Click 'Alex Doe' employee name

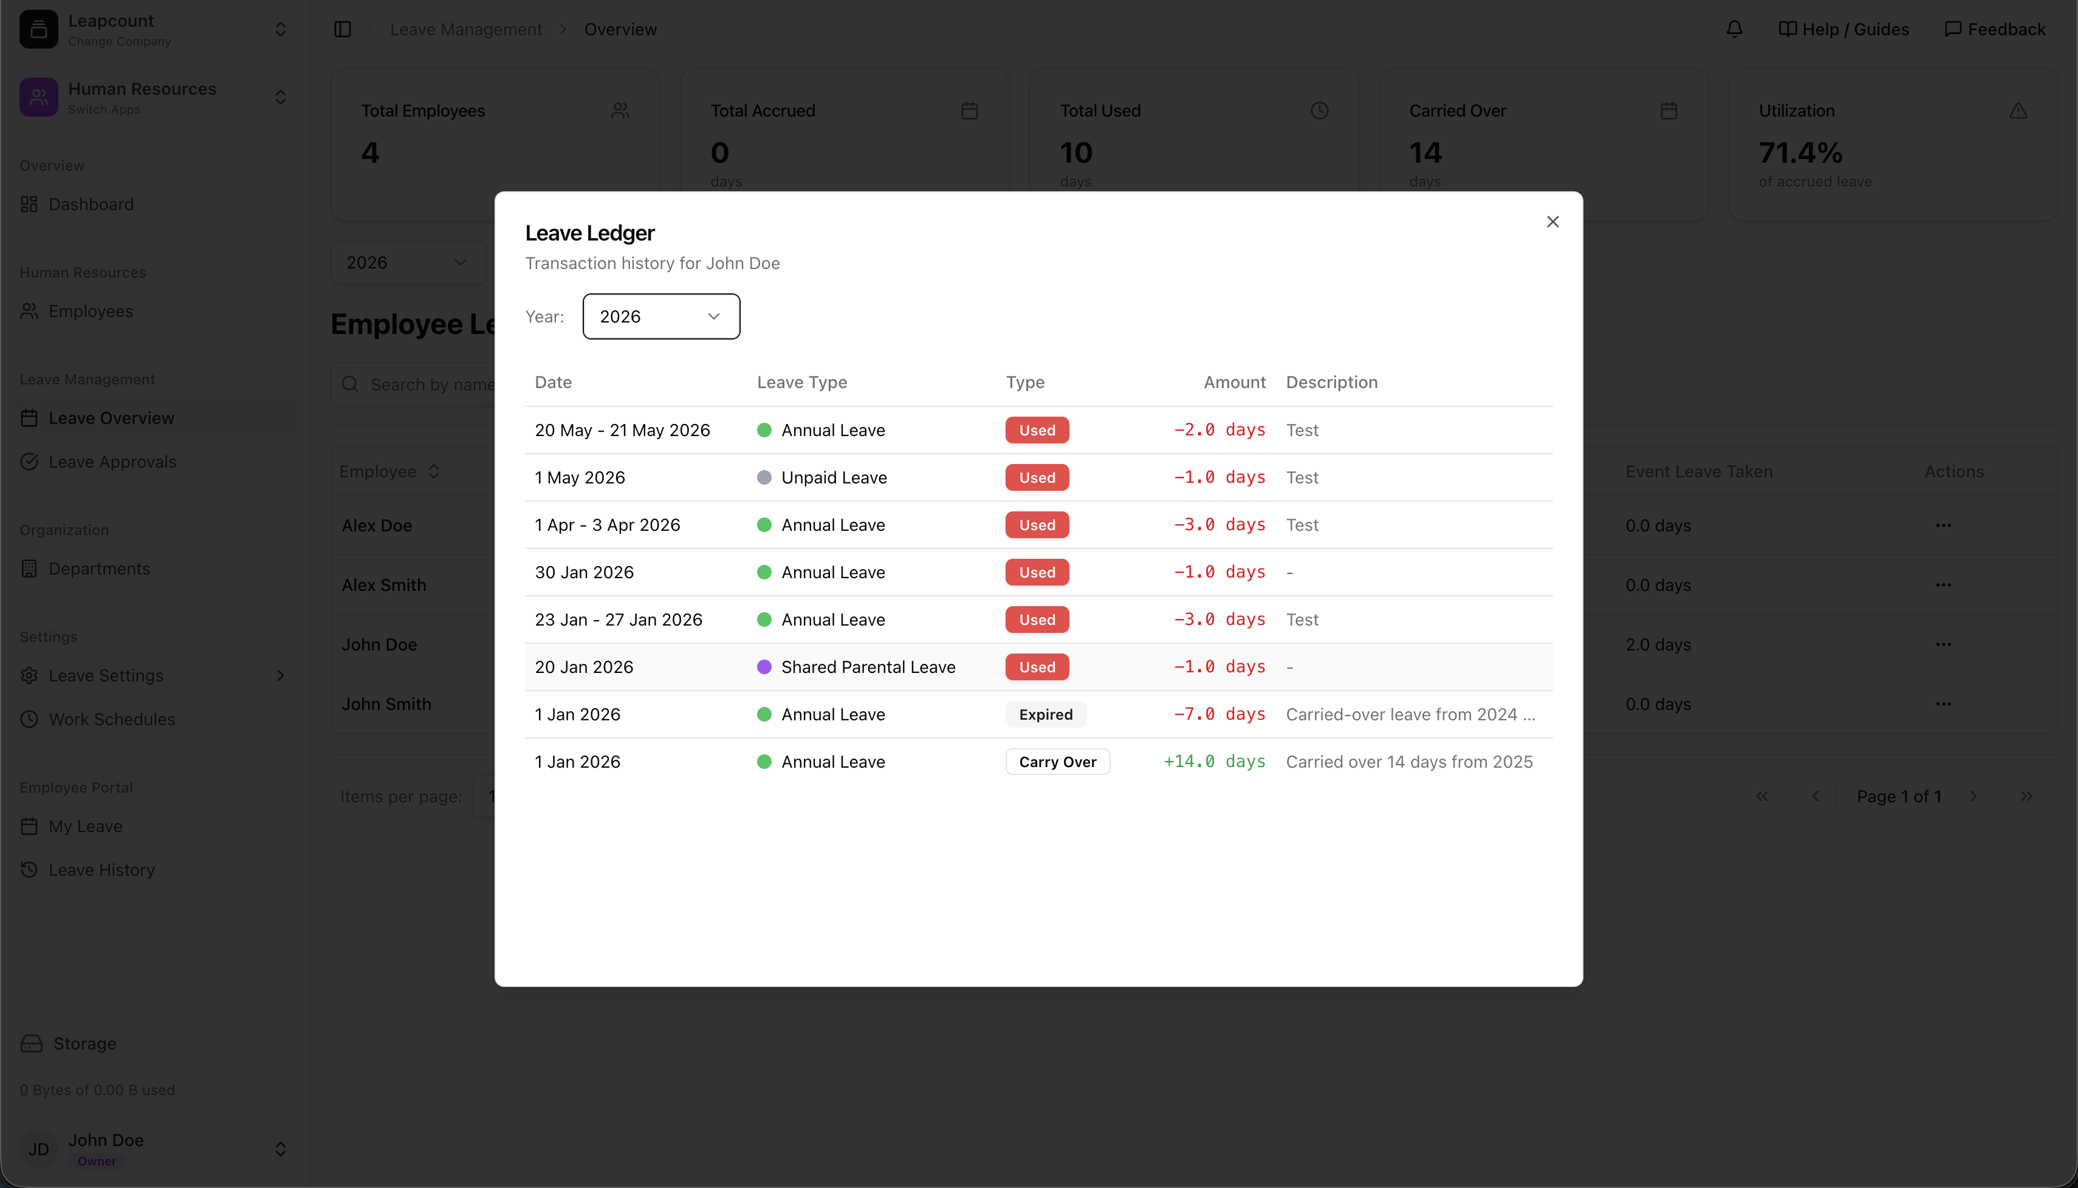tap(376, 525)
